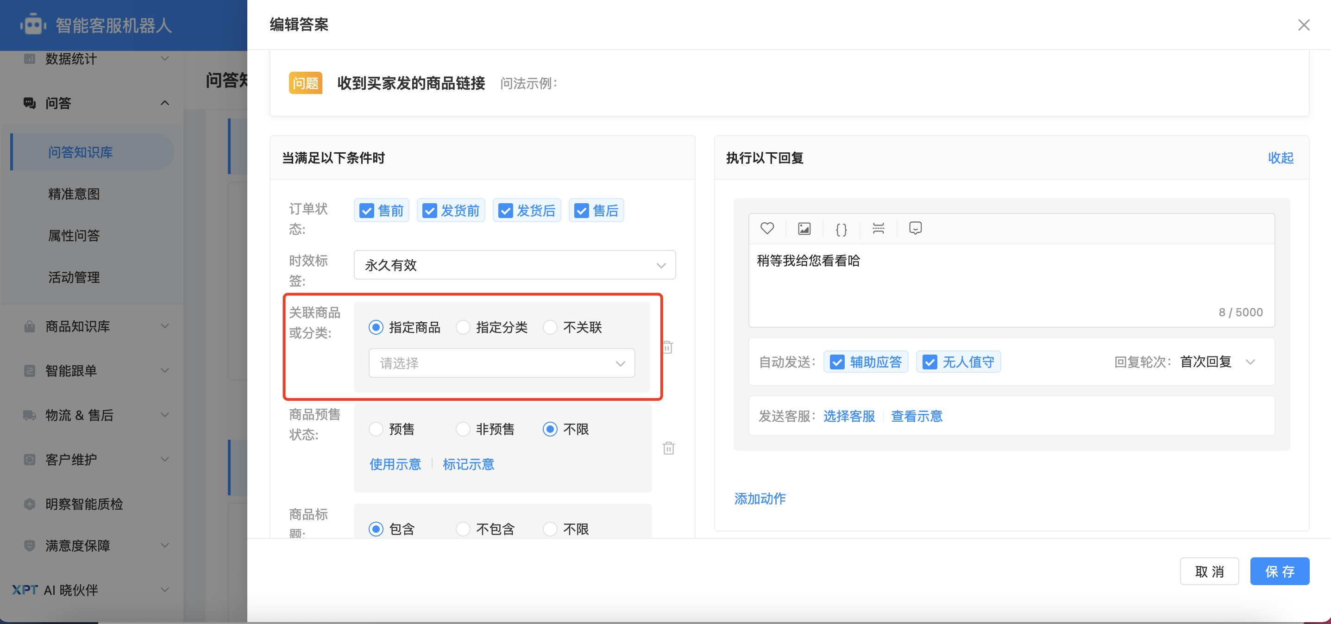Viewport: 1331px width, 624px height.
Task: Select 不限 for 商品预售状态
Action: [x=550, y=429]
